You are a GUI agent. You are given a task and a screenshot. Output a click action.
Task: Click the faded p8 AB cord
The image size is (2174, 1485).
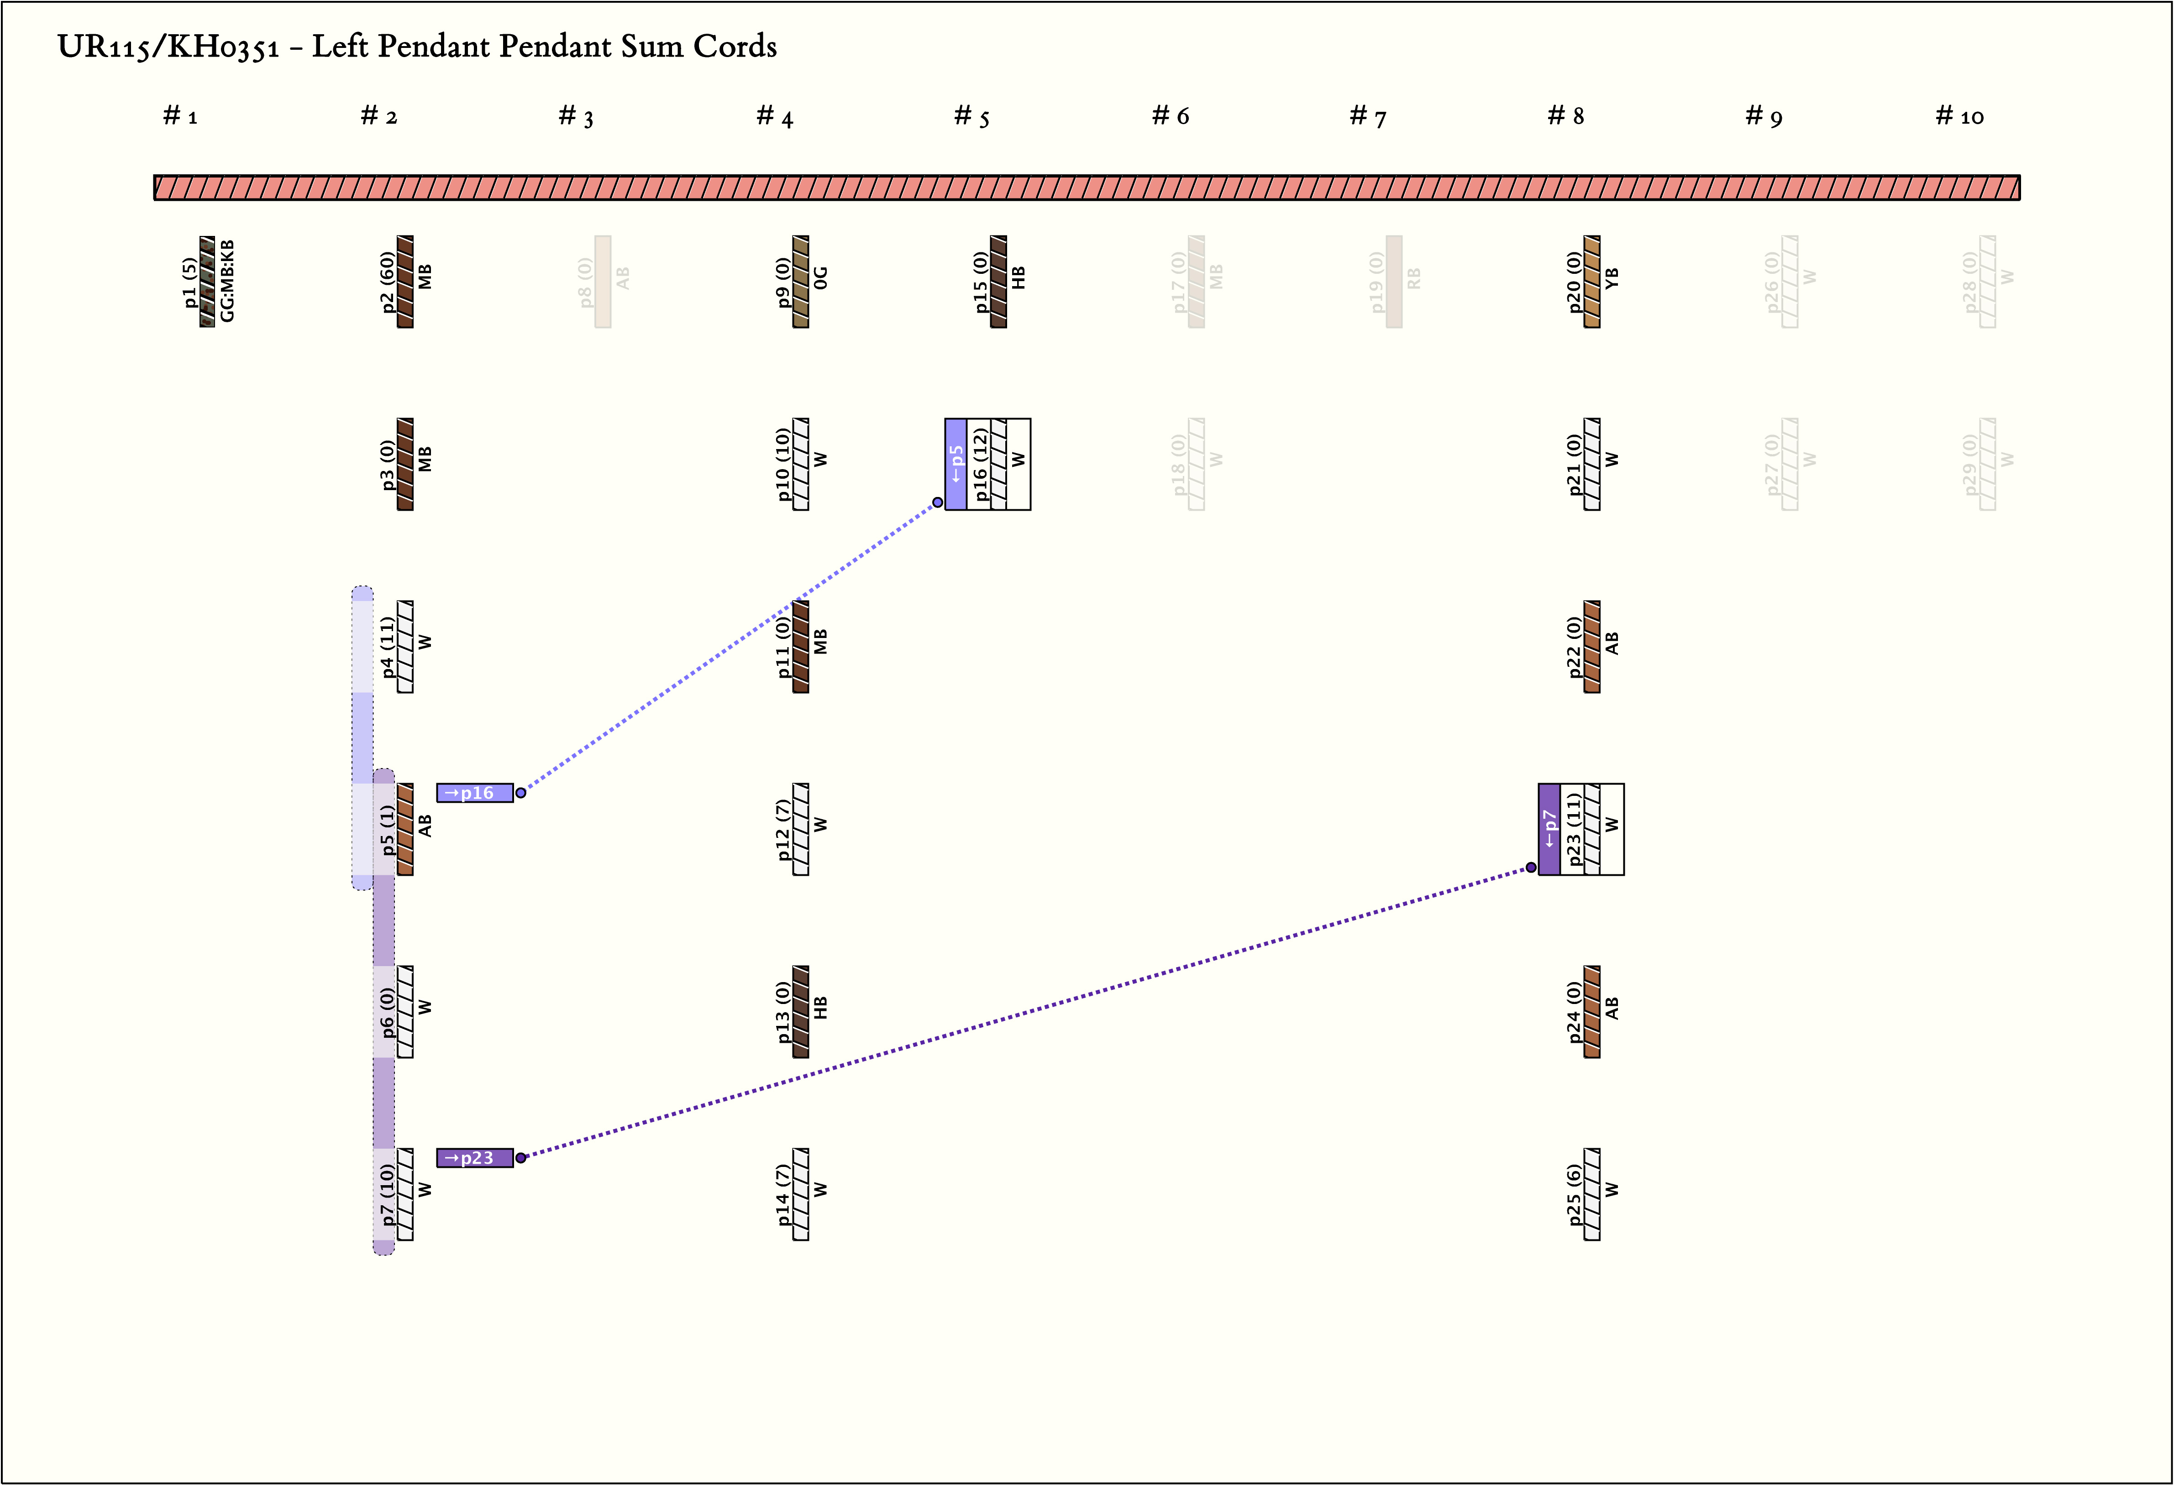click(603, 282)
